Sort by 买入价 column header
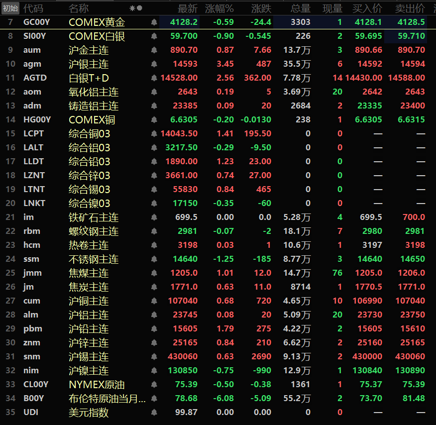The image size is (436, 425). tap(367, 8)
